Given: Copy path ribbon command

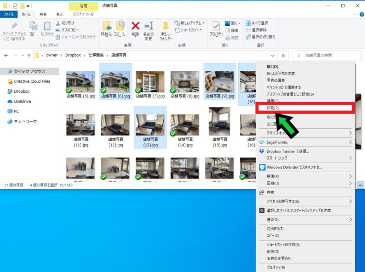Looking at the screenshot, I should (x=67, y=30).
